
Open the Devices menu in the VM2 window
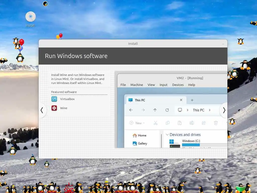[178, 85]
